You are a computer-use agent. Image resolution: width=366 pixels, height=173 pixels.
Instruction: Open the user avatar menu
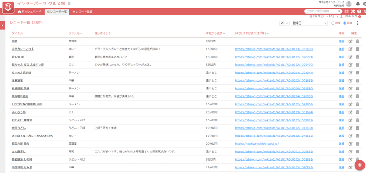(x=349, y=4)
